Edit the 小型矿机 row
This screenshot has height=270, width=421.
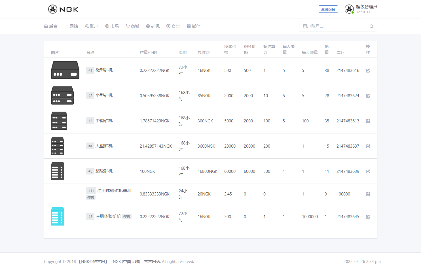pos(368,96)
